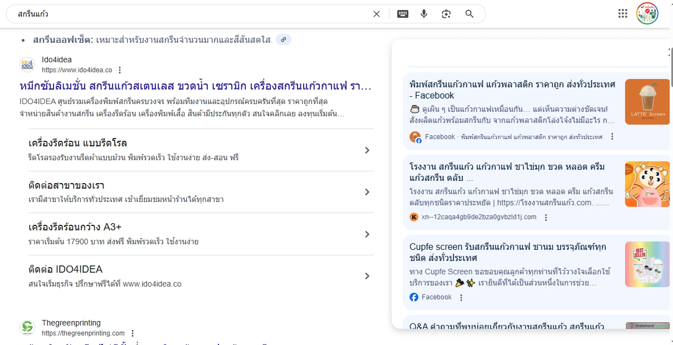This screenshot has width=673, height=345.
Task: Open the LATTE' Screen cup thumbnail
Action: 647,102
